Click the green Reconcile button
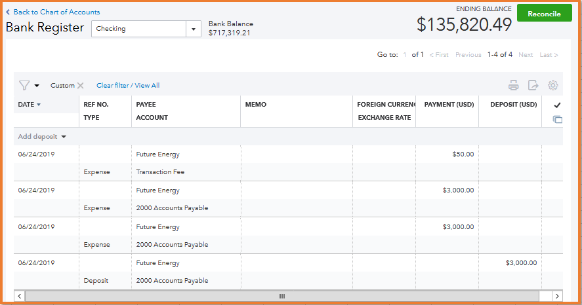 click(544, 14)
